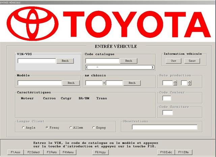Execute search with F10:Exêc button
The height and width of the screenshot is (157, 216).
point(166,152)
